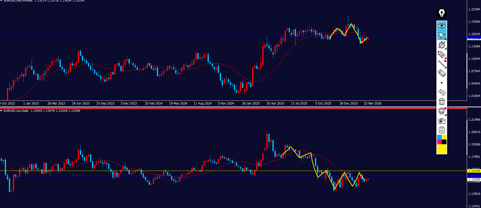481x208 pixels.
Task: Click the undo arrow icon
Action: [441, 92]
